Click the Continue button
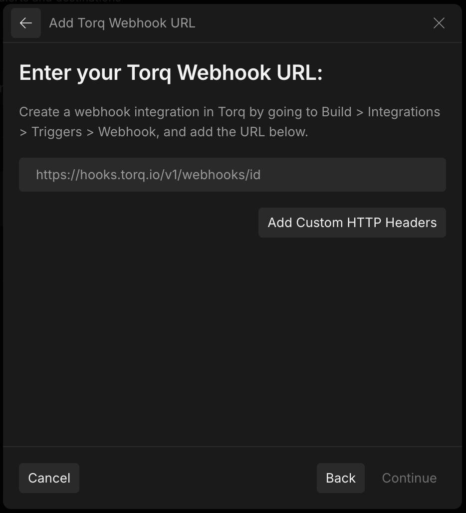The width and height of the screenshot is (466, 513). click(409, 478)
